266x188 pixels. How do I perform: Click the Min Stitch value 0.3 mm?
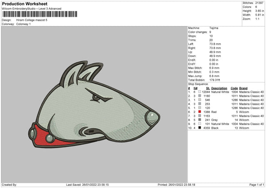[214, 72]
